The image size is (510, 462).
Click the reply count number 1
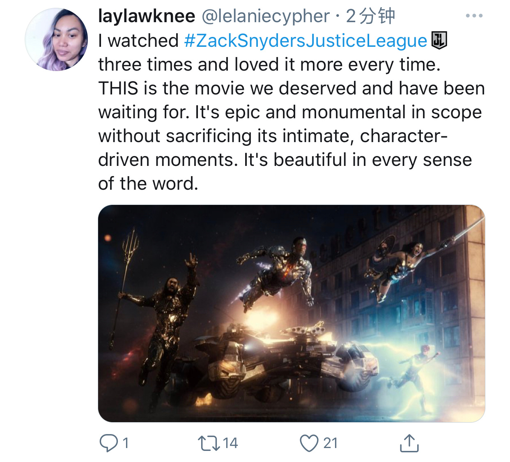pyautogui.click(x=126, y=443)
